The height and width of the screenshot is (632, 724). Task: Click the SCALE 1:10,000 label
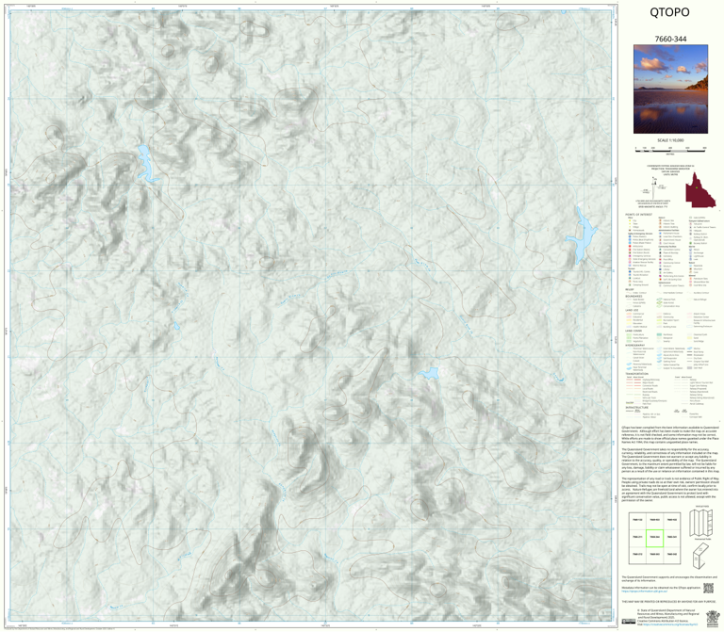click(x=670, y=140)
